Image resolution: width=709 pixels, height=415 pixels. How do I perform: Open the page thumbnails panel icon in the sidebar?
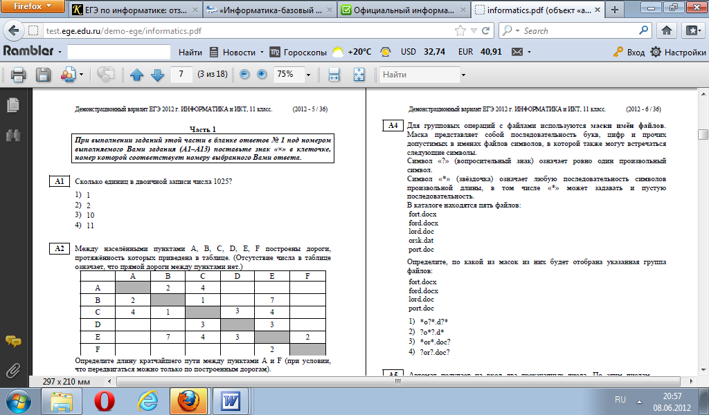pos(13,105)
